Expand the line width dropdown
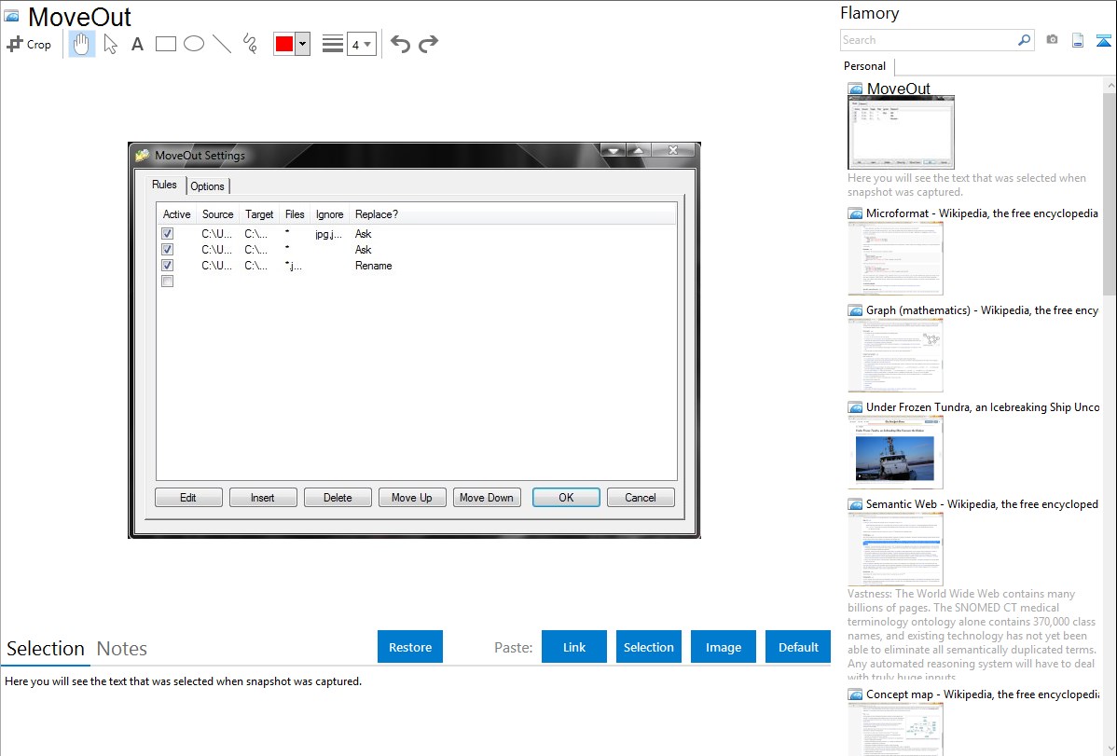Image resolution: width=1117 pixels, height=756 pixels. click(361, 44)
